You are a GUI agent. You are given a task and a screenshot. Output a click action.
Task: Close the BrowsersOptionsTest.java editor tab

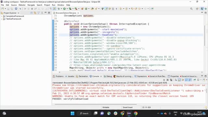tap(78, 13)
